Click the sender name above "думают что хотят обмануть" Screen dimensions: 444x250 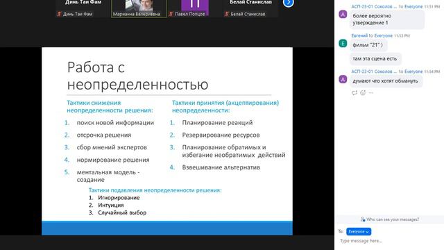pyautogui.click(x=374, y=72)
